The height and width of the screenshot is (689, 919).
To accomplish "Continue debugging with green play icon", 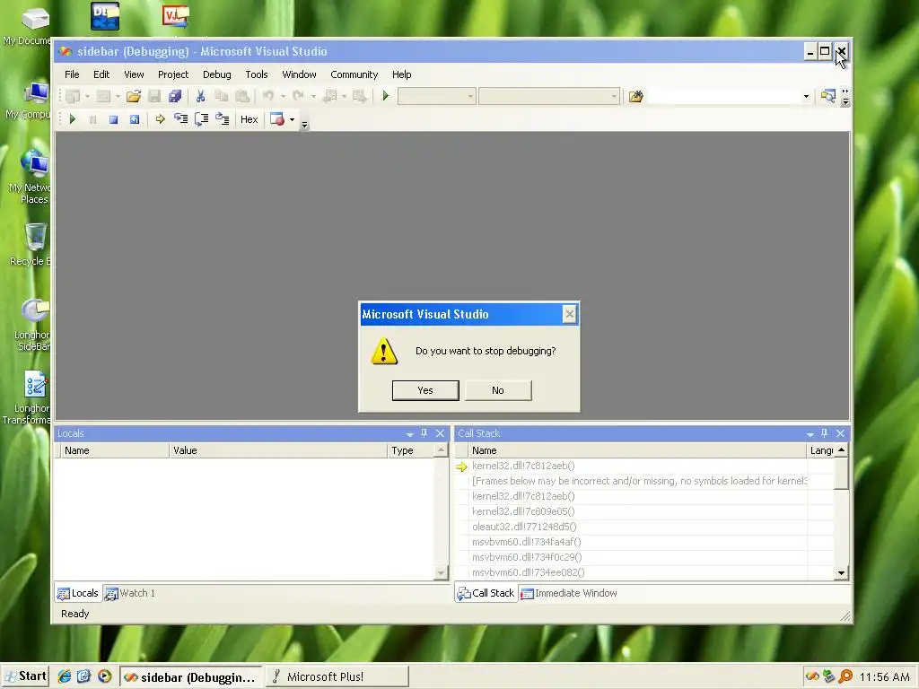I will 72,119.
